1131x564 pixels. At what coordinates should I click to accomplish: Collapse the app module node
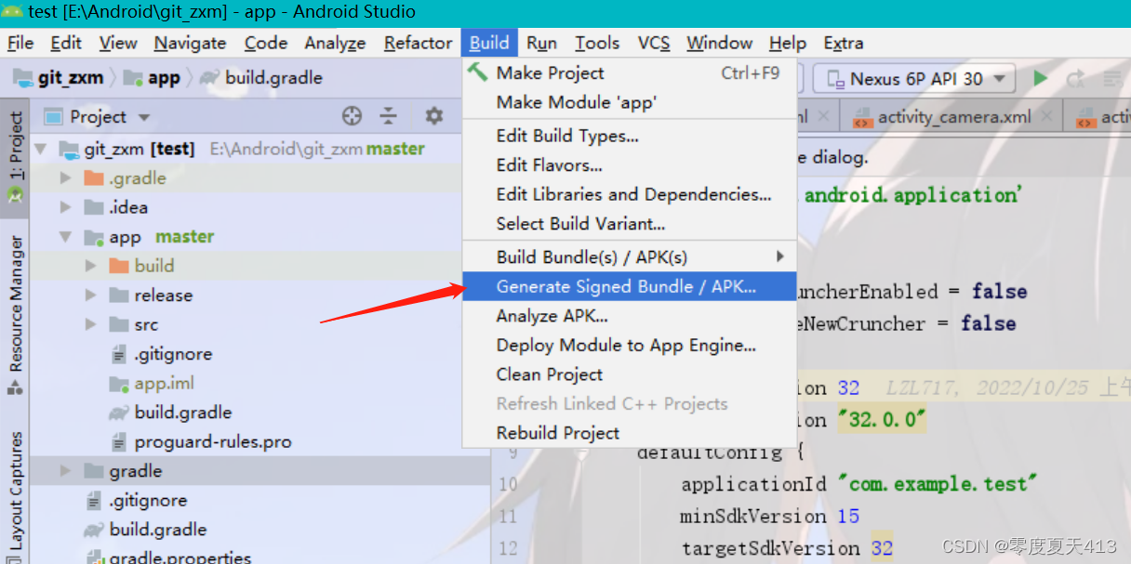(65, 237)
